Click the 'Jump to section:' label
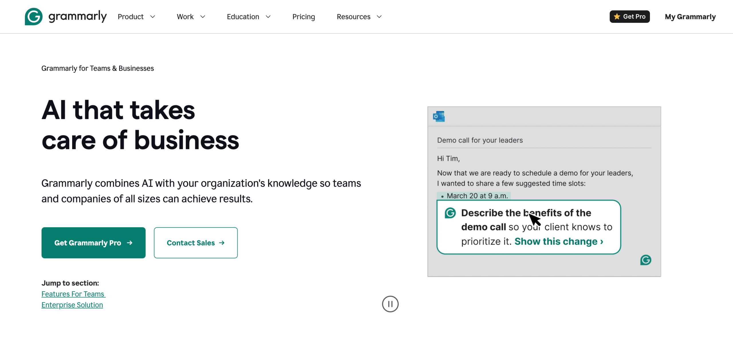Screen dimensions: 733x345 coord(70,283)
